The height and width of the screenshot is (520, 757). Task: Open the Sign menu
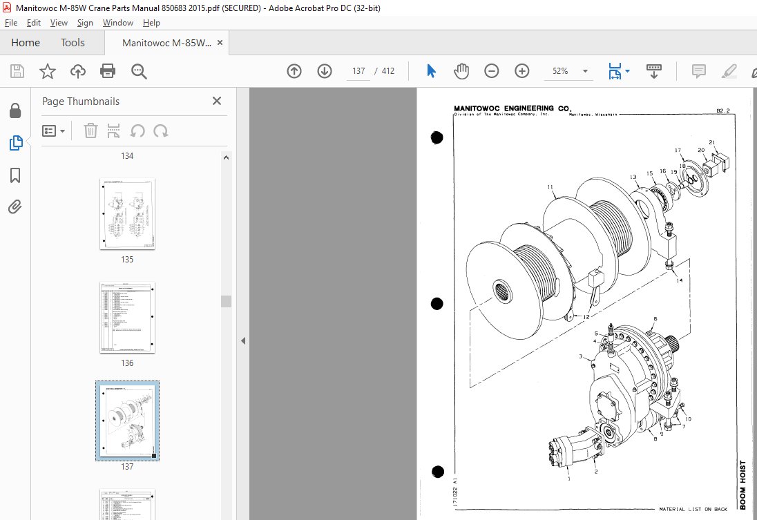[85, 23]
